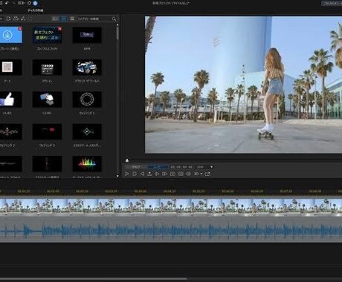
Task: Click the magnifier search icon
Action: click(114, 19)
